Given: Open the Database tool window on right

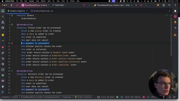Looking at the screenshot, I should click(175, 22).
